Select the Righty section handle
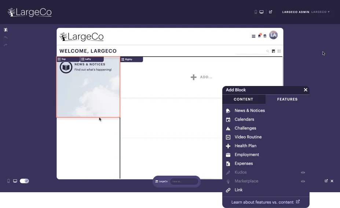 pyautogui.click(x=132, y=59)
